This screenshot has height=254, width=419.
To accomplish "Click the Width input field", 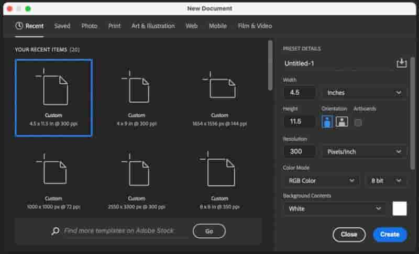I will click(299, 93).
